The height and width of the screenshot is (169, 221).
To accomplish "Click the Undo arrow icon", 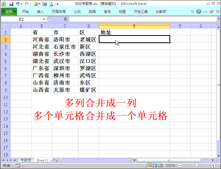I will [18, 4].
